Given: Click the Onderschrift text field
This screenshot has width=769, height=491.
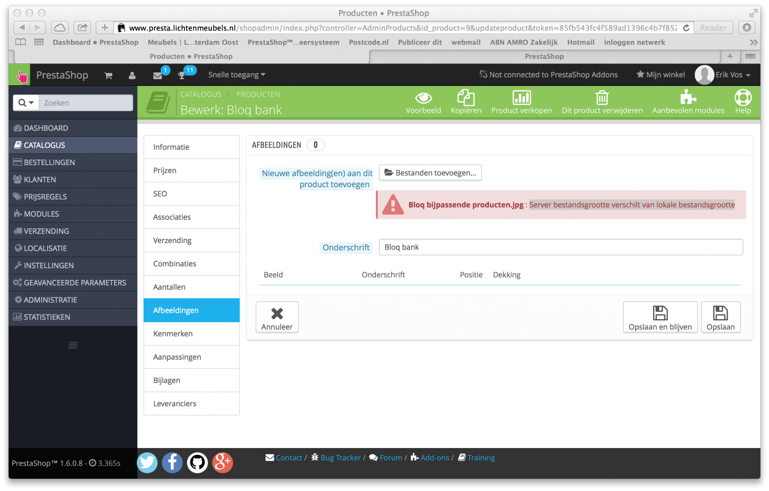Looking at the screenshot, I should (560, 247).
